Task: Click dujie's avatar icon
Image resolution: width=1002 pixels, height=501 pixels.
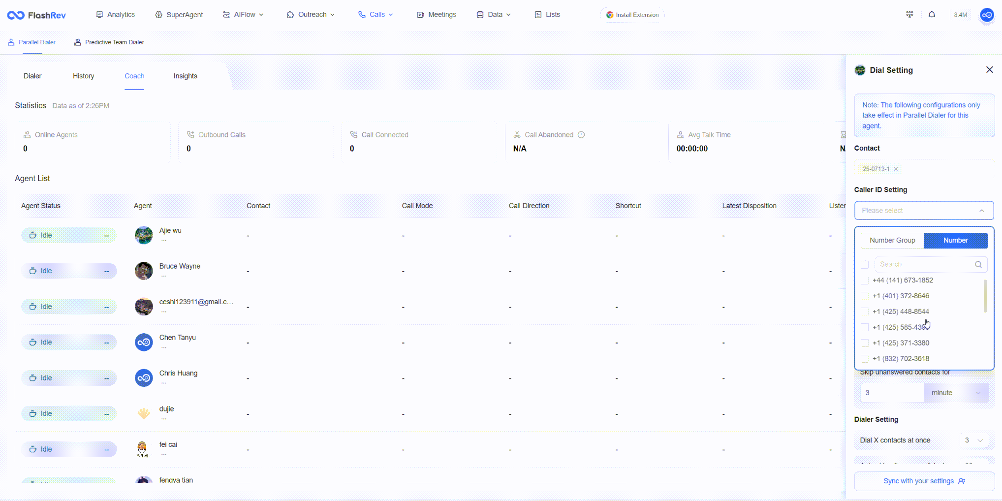Action: pyautogui.click(x=144, y=413)
